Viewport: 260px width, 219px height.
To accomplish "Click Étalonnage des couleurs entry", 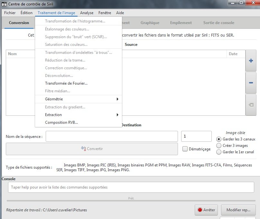I will (x=79, y=29).
